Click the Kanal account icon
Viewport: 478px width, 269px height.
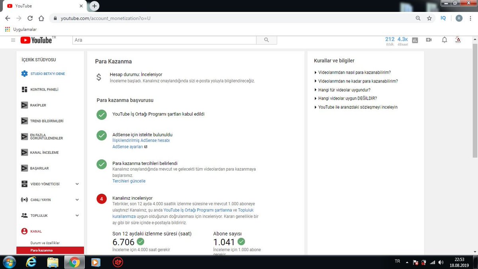tap(24, 231)
